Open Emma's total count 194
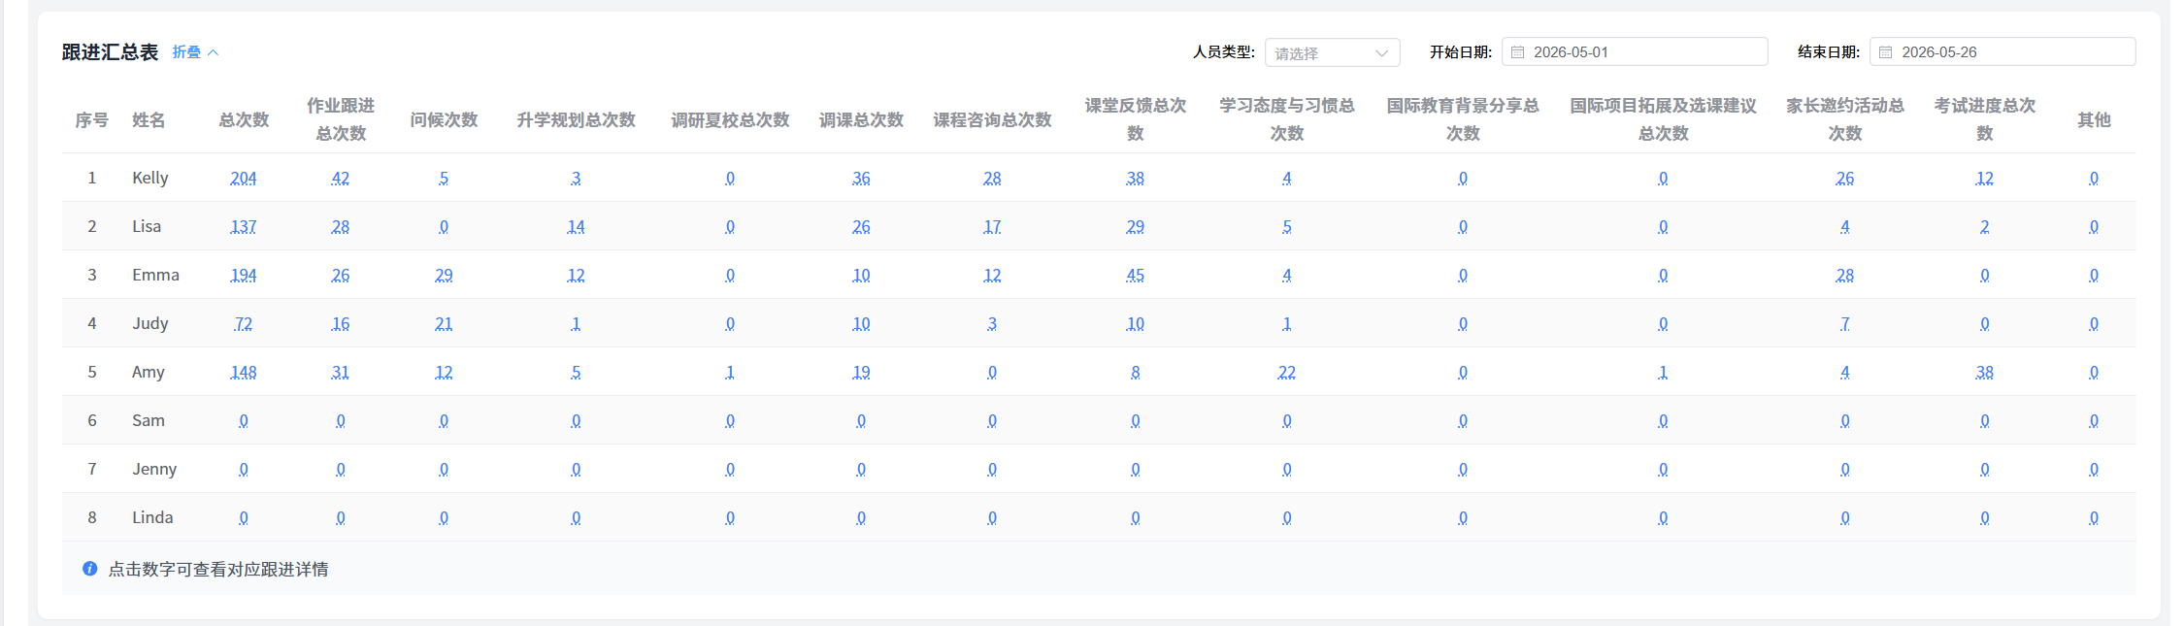 (x=244, y=276)
